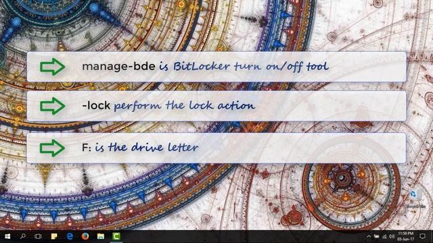The width and height of the screenshot is (433, 243).
Task: Open File Explorer from the taskbar
Action: [x=101, y=236]
